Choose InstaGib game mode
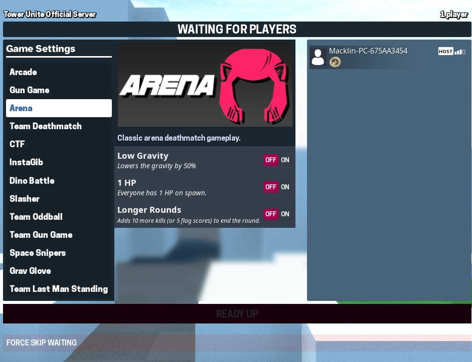 [x=59, y=162]
